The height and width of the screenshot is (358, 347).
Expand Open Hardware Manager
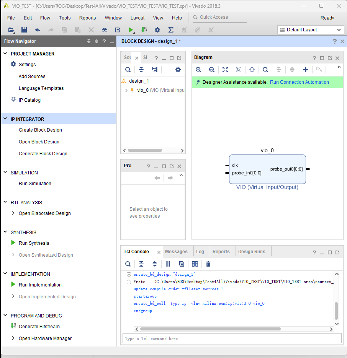(13, 338)
